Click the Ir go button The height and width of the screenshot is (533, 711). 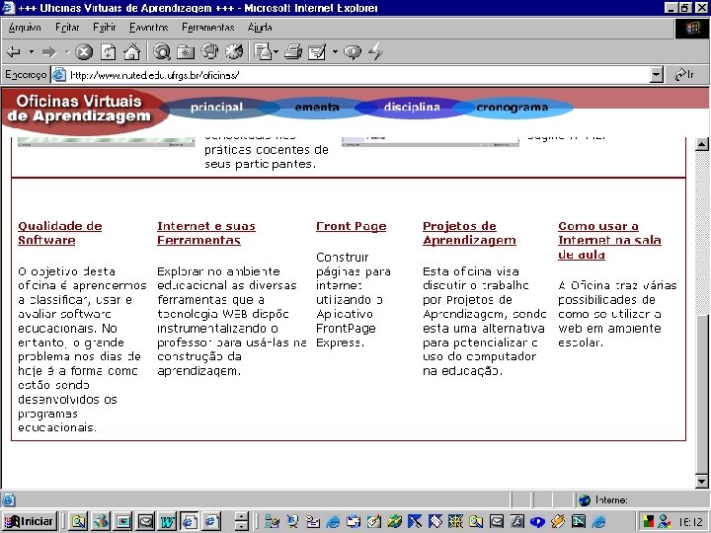point(684,75)
